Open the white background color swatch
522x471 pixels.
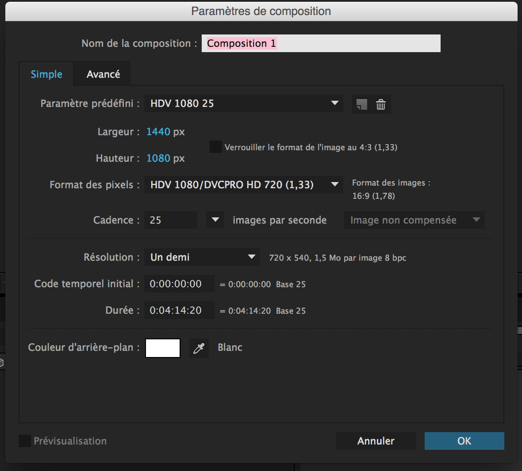(x=163, y=348)
